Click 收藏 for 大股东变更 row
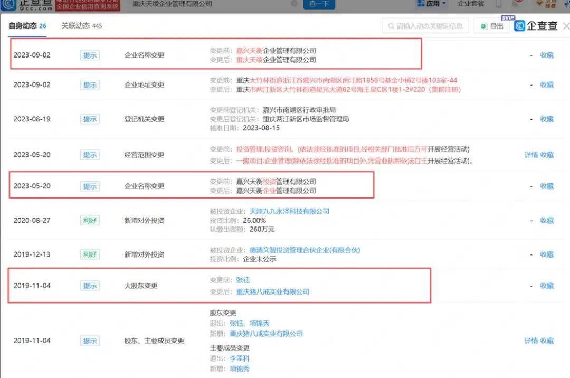 pyautogui.click(x=547, y=286)
